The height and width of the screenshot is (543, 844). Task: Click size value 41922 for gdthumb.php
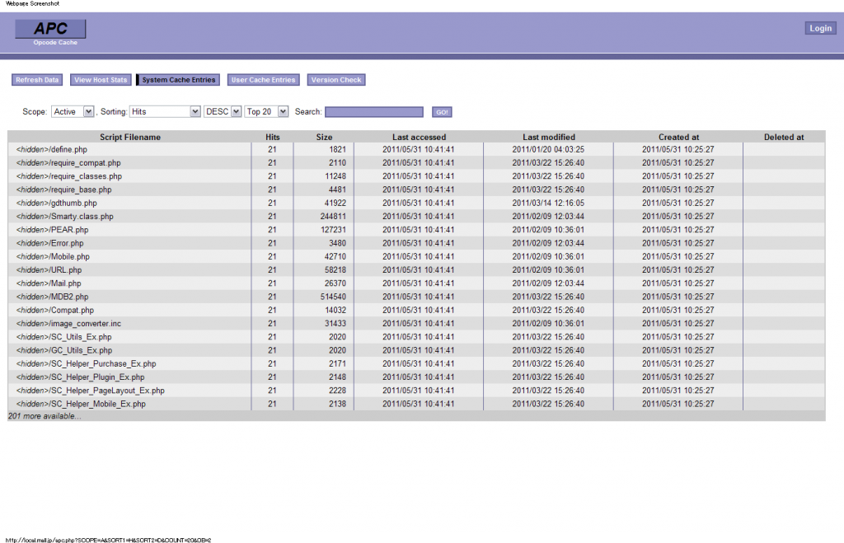pos(335,203)
